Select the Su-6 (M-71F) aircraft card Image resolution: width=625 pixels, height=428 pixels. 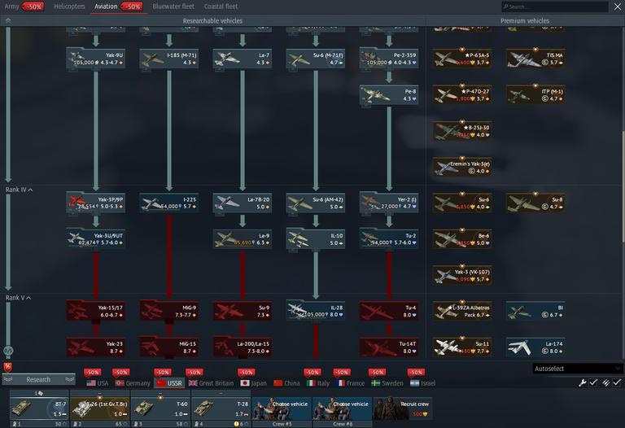pyautogui.click(x=316, y=59)
